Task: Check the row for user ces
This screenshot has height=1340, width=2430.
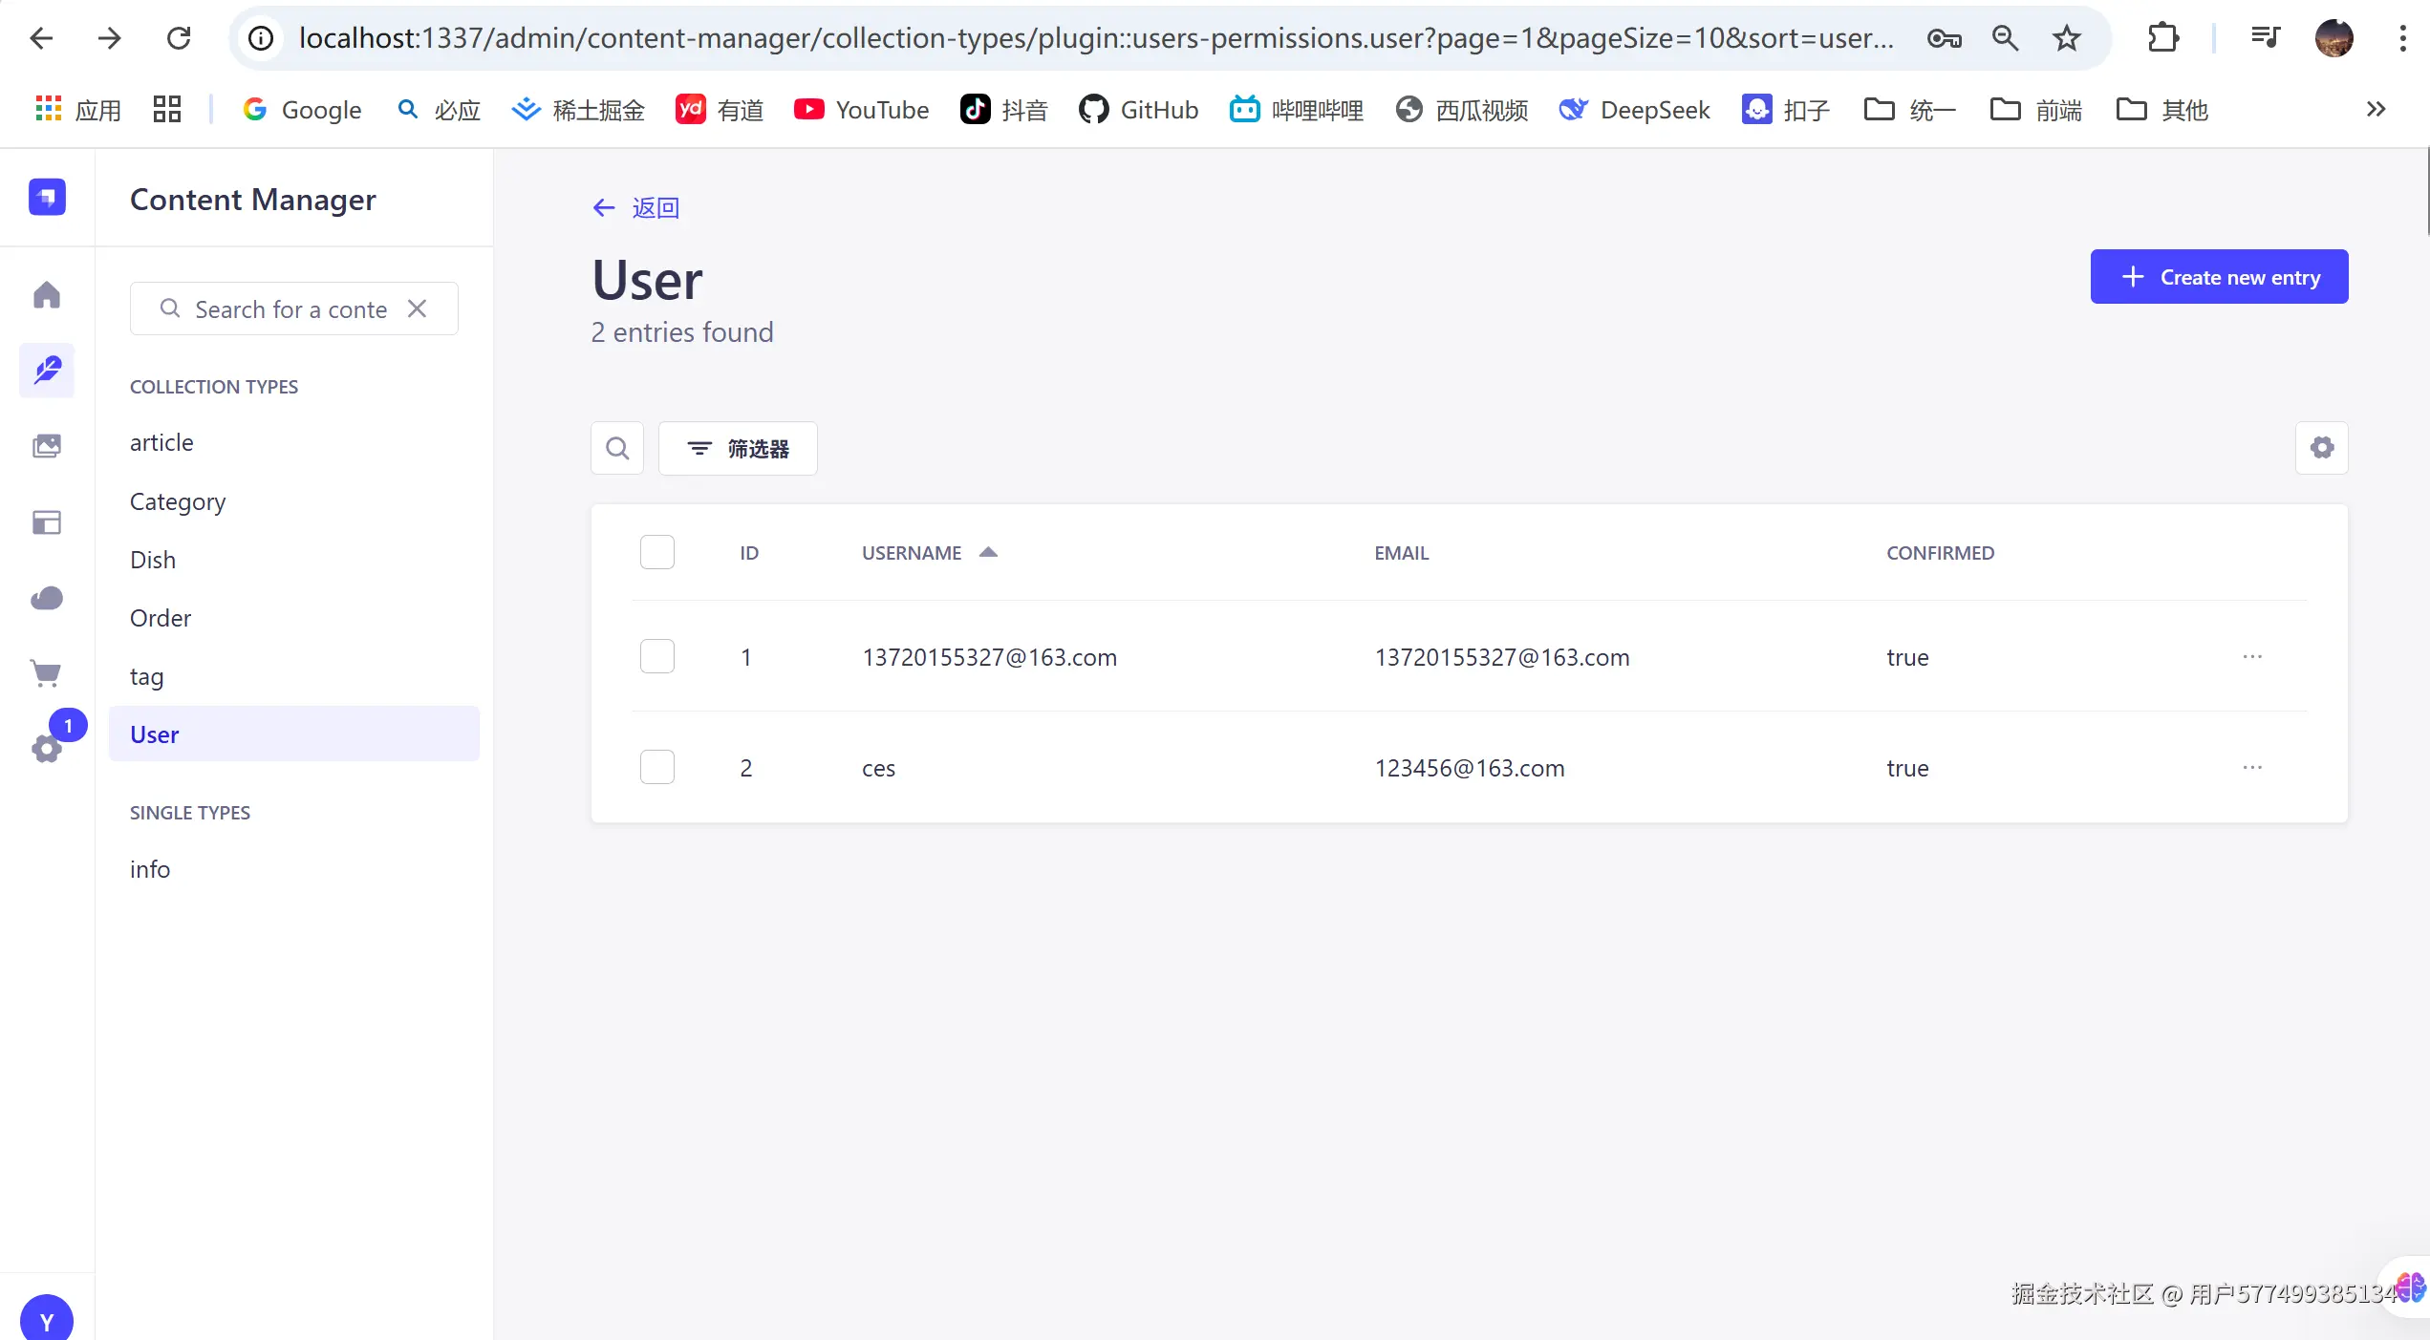Action: (656, 768)
